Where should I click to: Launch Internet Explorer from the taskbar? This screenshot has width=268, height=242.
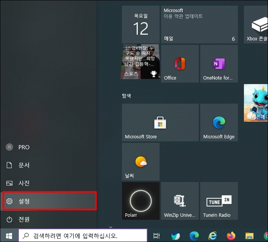coord(212,236)
